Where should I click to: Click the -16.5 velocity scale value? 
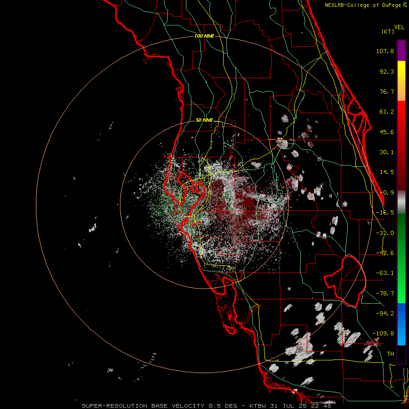pyautogui.click(x=385, y=213)
